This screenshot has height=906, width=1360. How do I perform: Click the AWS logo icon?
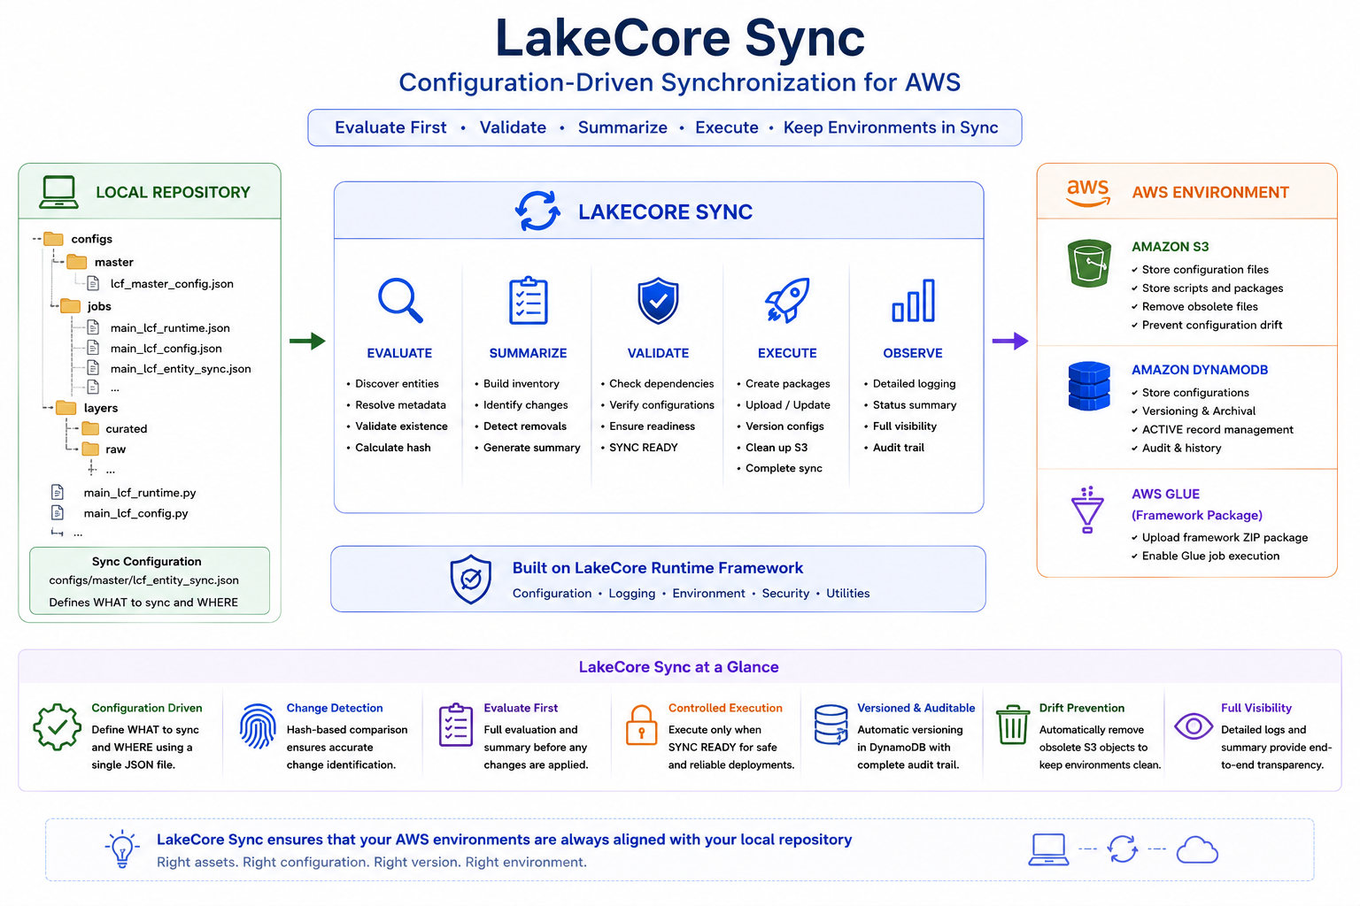(x=1088, y=192)
